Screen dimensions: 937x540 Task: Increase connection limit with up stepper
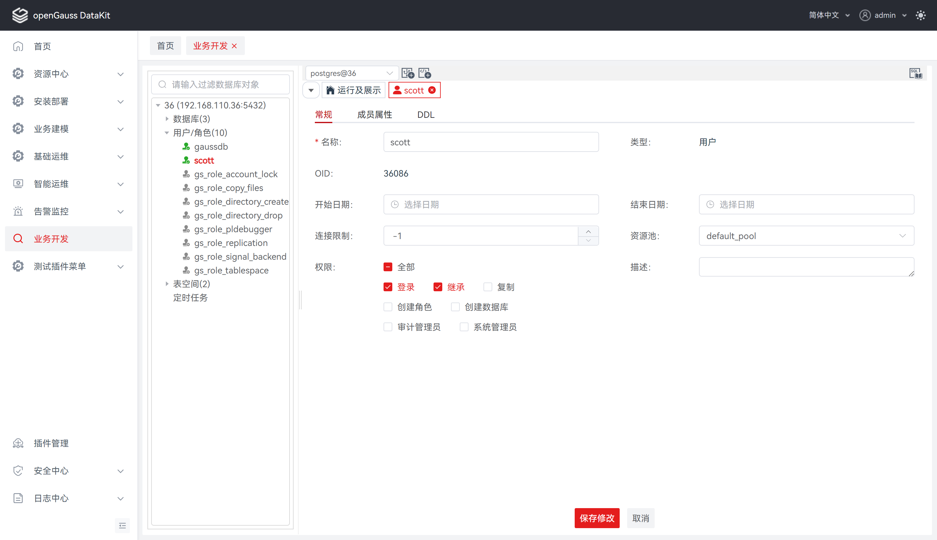588,232
